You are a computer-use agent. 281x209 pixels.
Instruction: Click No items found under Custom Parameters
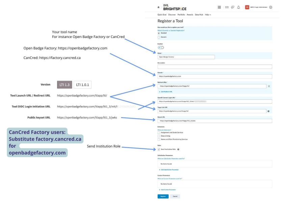[x=166, y=184]
